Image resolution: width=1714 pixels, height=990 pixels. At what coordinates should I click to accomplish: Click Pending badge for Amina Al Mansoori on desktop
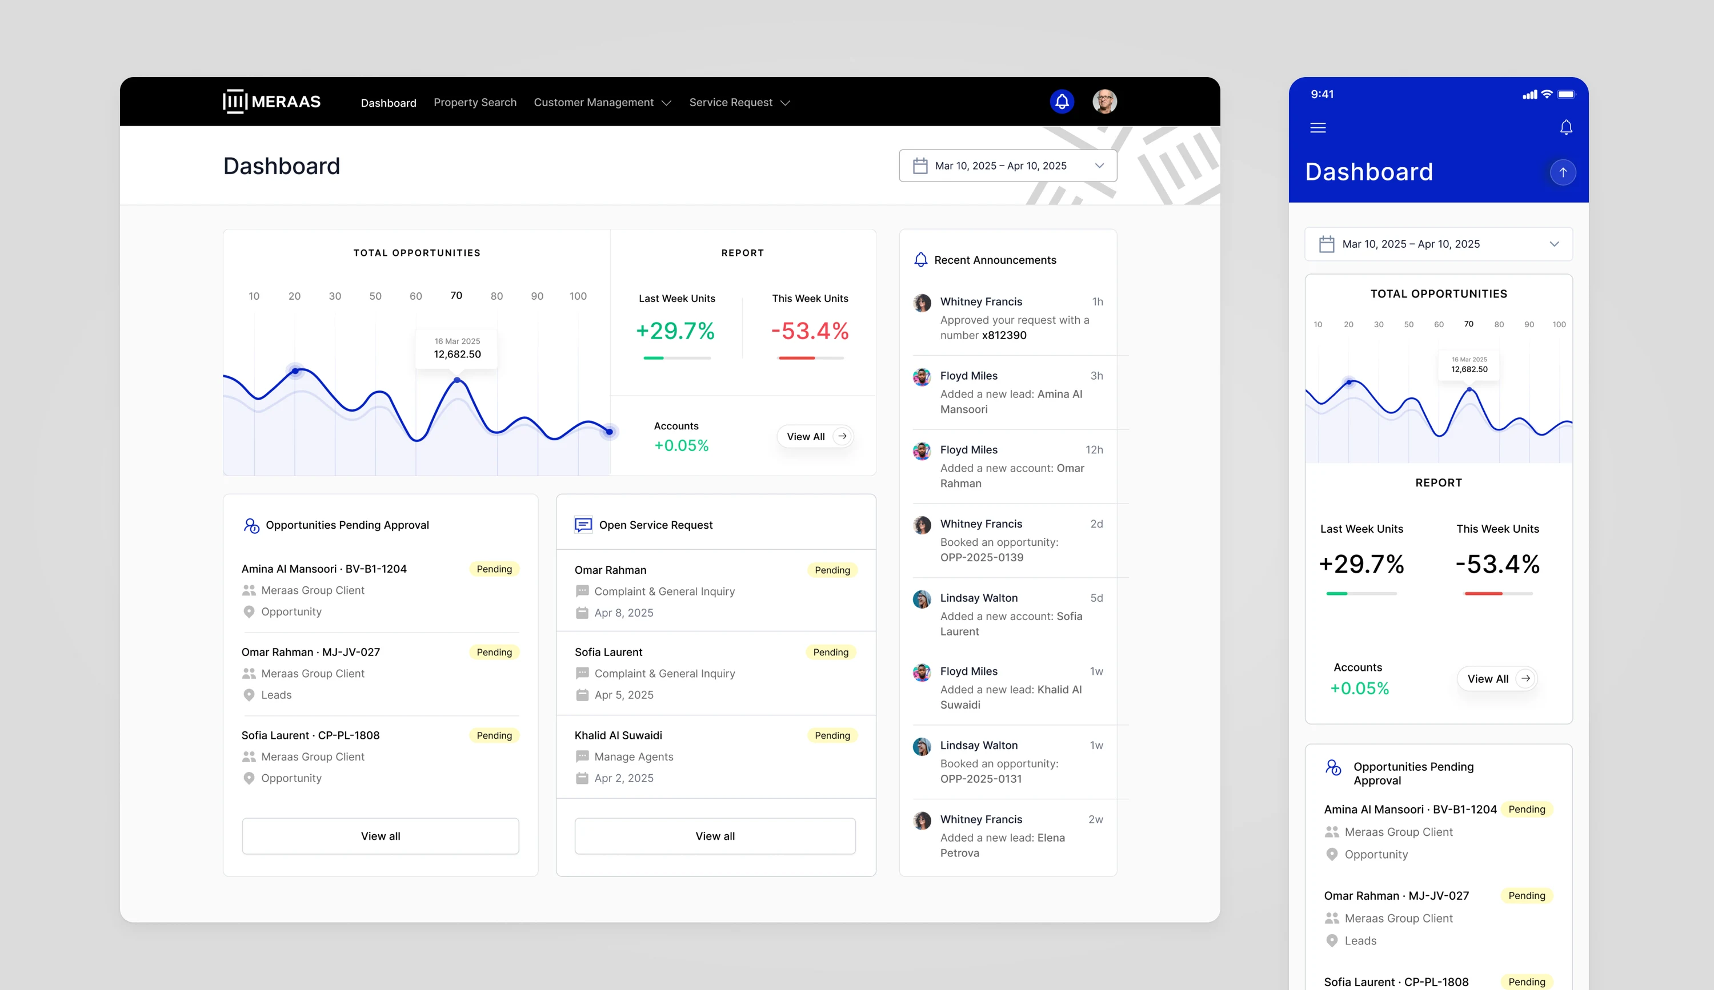point(494,569)
